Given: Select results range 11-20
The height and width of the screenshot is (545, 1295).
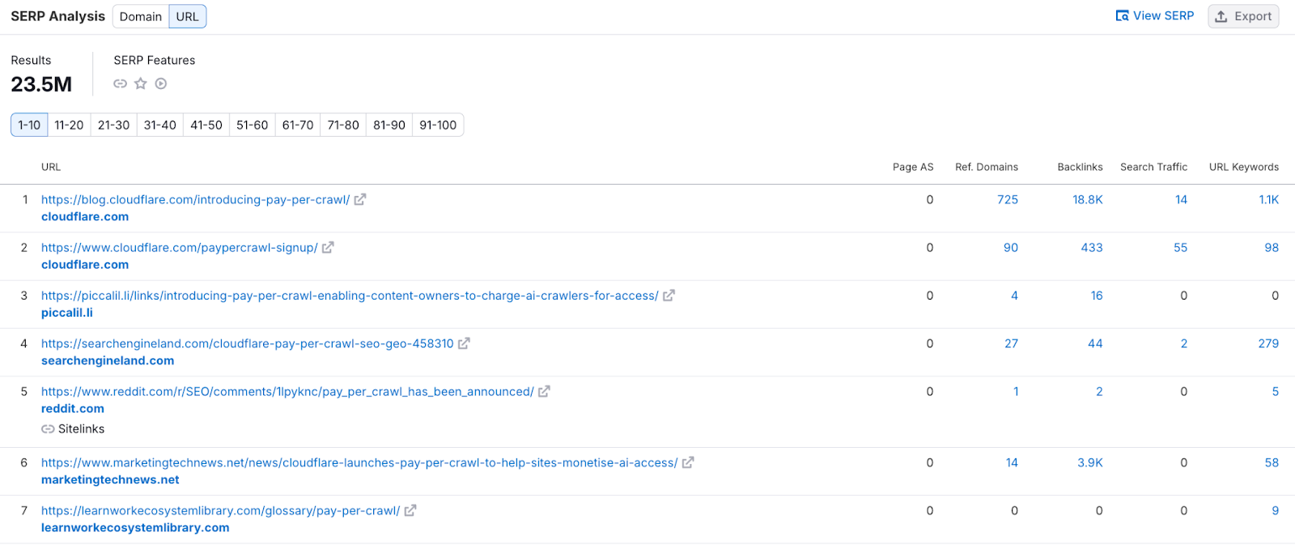Looking at the screenshot, I should pos(69,125).
